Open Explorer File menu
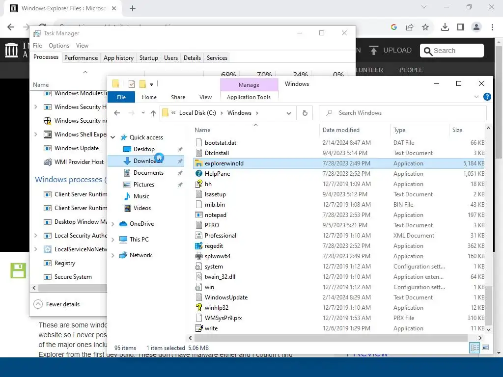Image resolution: width=503 pixels, height=377 pixels. [x=121, y=97]
